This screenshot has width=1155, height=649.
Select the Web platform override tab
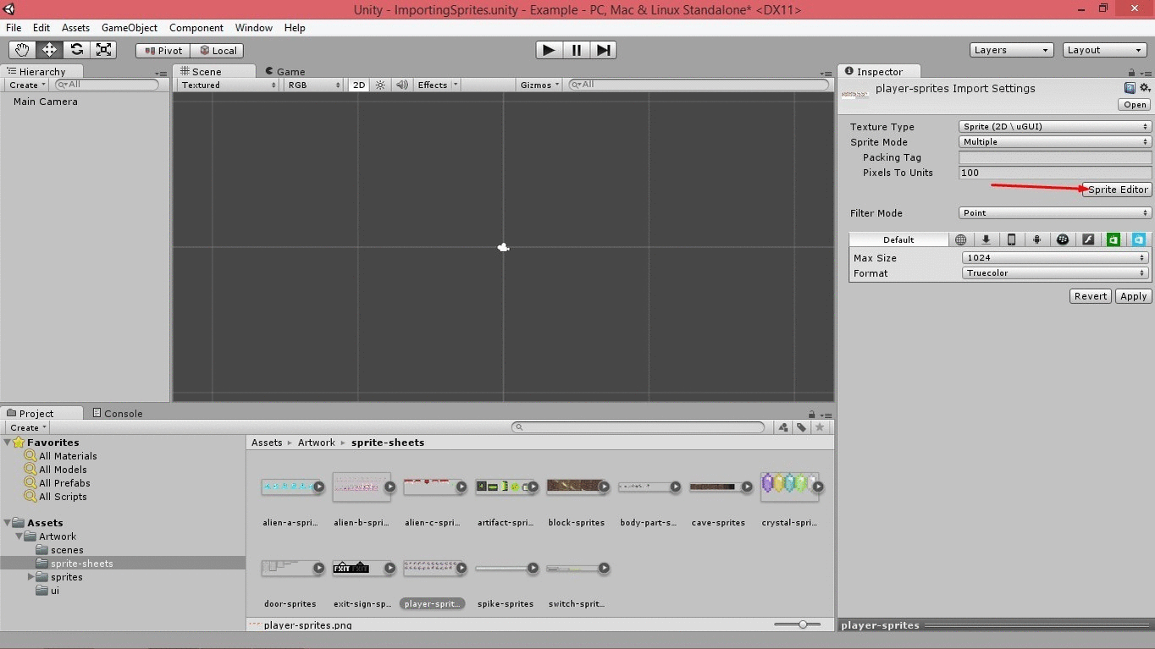(960, 239)
